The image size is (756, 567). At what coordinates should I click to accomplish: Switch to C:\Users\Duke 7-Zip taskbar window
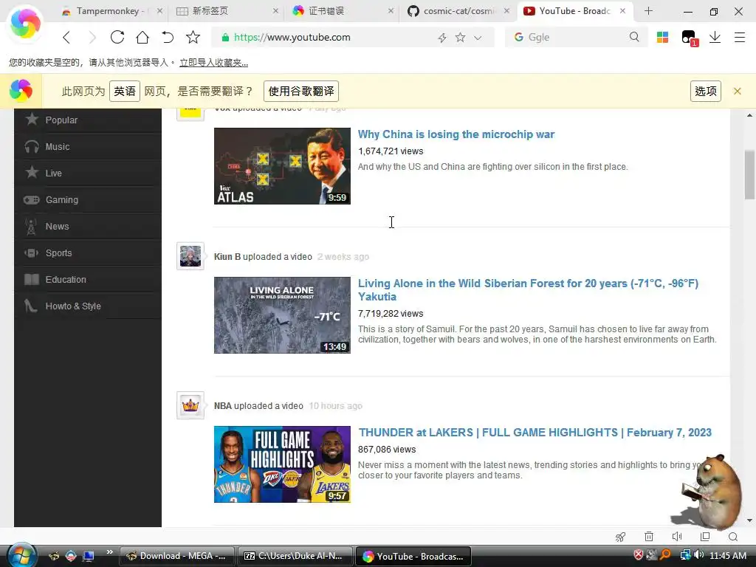click(x=295, y=556)
